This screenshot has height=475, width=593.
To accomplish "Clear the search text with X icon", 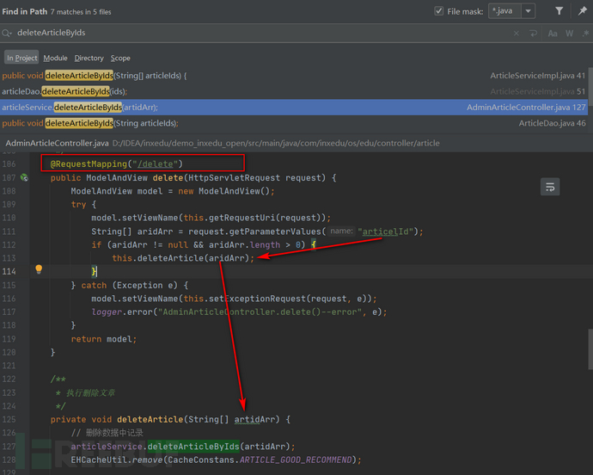I will point(516,34).
